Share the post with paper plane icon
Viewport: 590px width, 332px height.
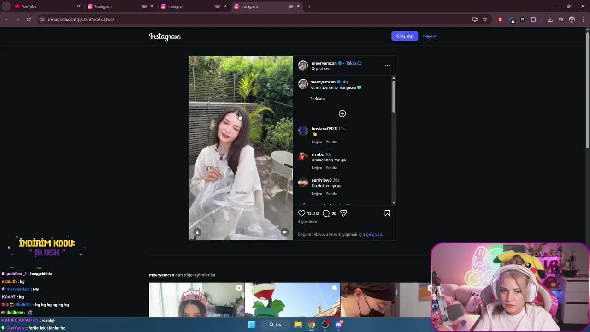(x=343, y=213)
